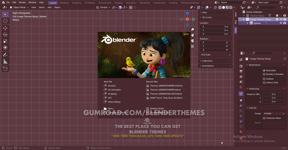Select the Transform tool

coord(5,48)
